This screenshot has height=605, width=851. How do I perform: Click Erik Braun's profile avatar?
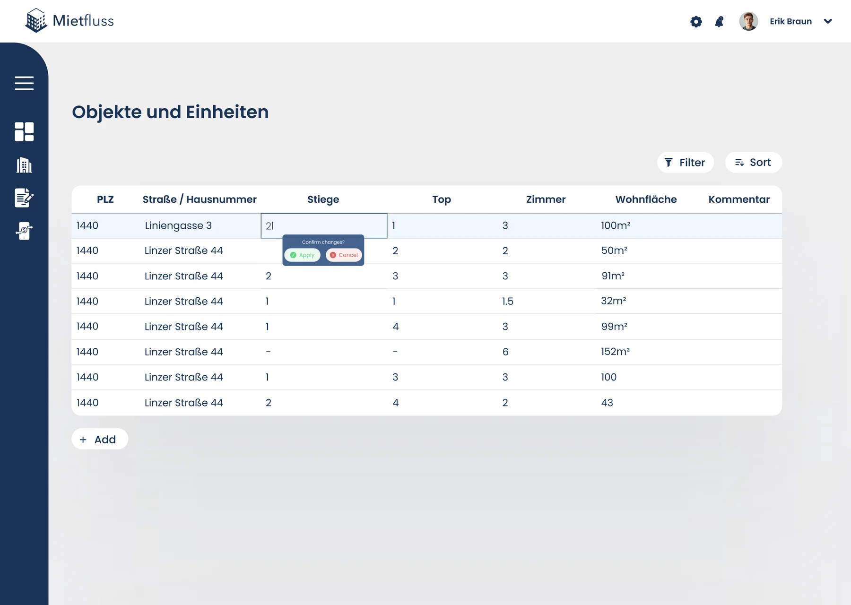[x=748, y=21]
